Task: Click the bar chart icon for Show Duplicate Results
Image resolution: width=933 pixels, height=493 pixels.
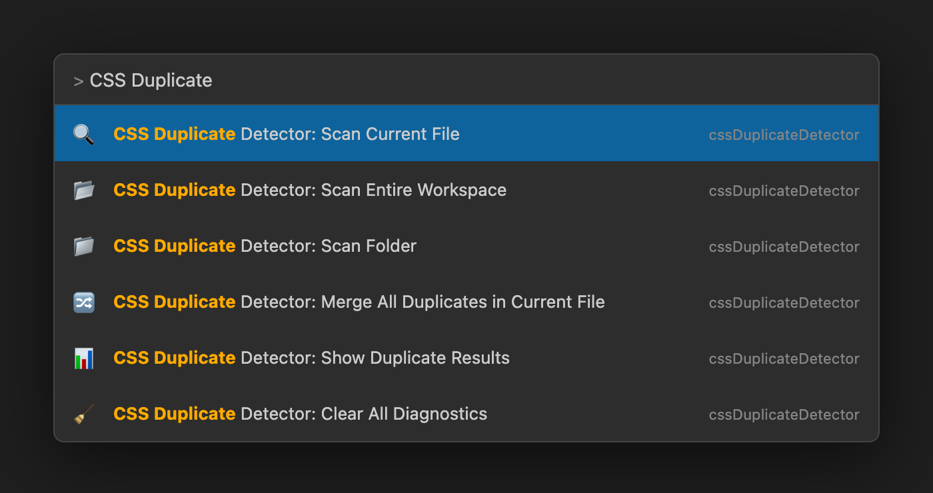Action: (x=83, y=358)
